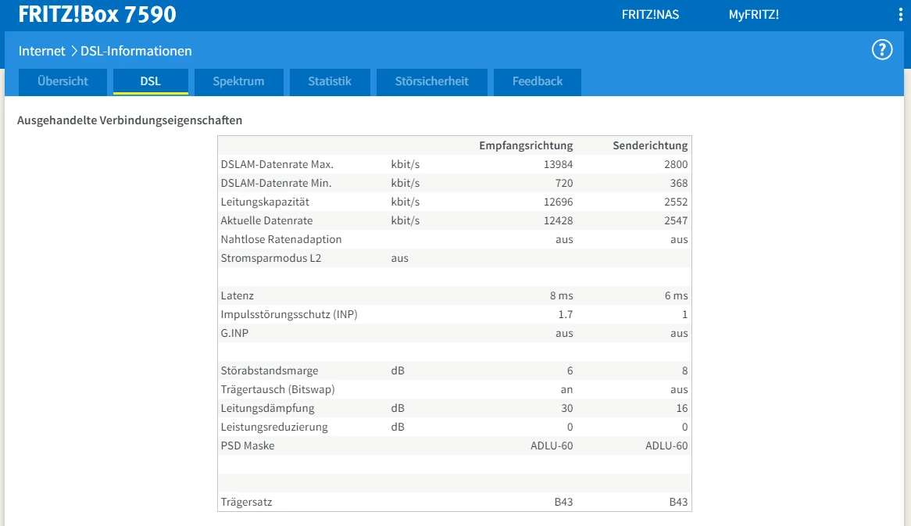Open the Störsicherheit tab
Image resolution: width=911 pixels, height=526 pixels.
[x=431, y=81]
